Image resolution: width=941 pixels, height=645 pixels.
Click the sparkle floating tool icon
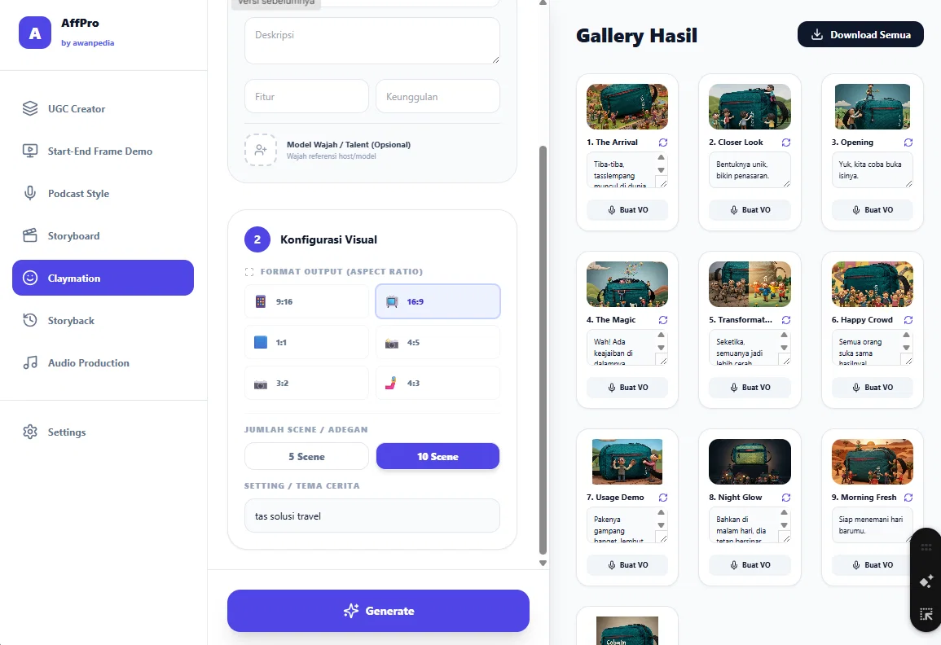pos(926,581)
